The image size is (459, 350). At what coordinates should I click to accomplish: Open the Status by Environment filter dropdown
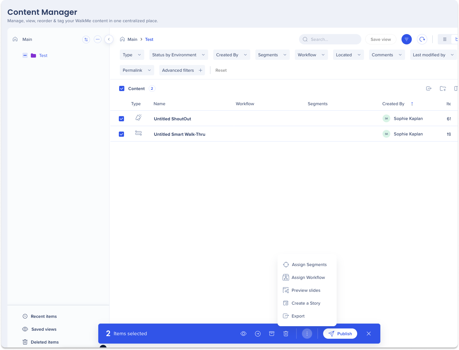(x=178, y=55)
